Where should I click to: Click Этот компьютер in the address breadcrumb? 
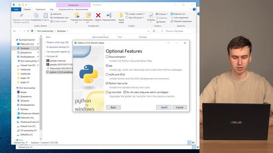(45, 31)
